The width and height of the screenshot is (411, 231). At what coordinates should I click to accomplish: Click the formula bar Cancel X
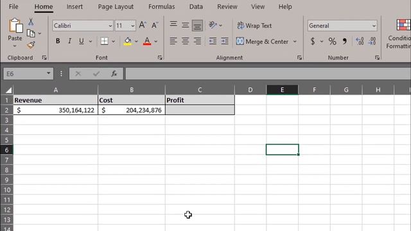click(x=78, y=74)
